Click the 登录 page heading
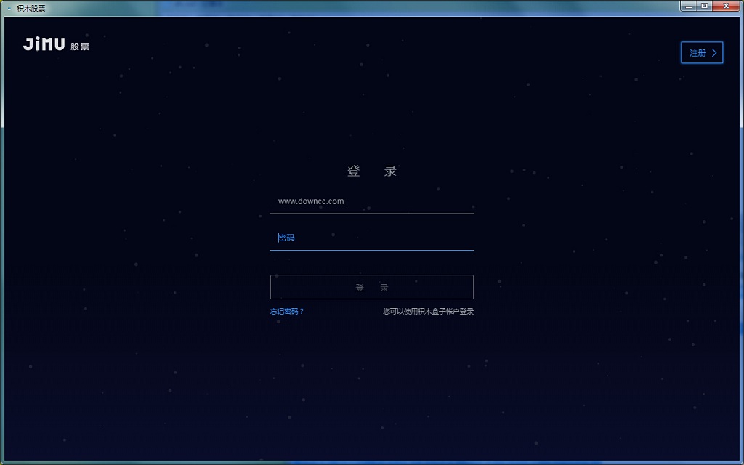The height and width of the screenshot is (465, 744). tap(372, 171)
